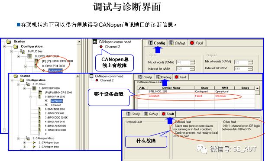
Task: Select highlighted CANopen item in top window tree
Action: click(55, 71)
